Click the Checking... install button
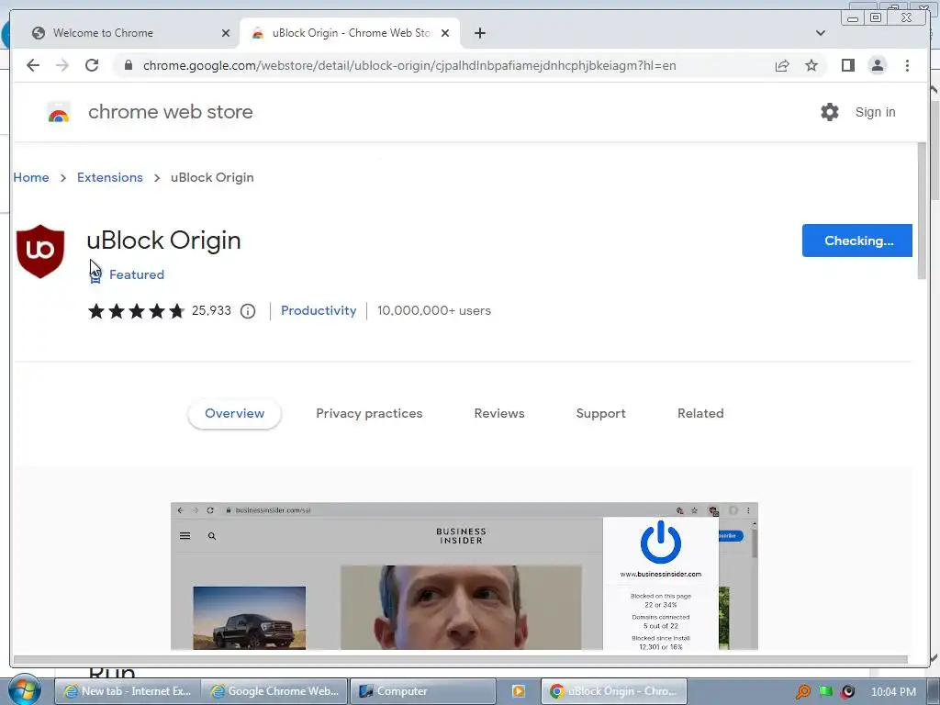The height and width of the screenshot is (705, 940). 857,241
